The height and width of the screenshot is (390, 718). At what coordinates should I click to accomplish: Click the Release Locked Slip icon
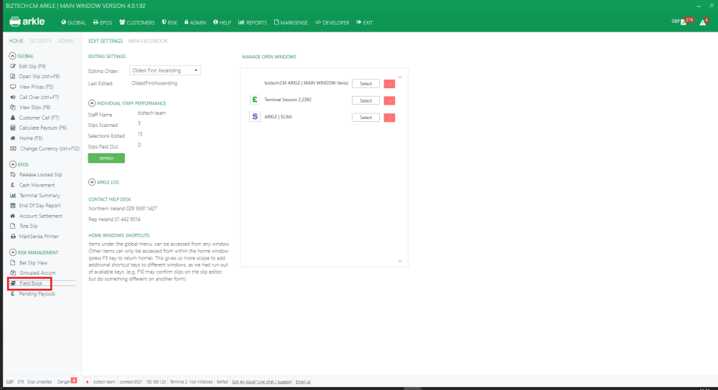pos(13,175)
